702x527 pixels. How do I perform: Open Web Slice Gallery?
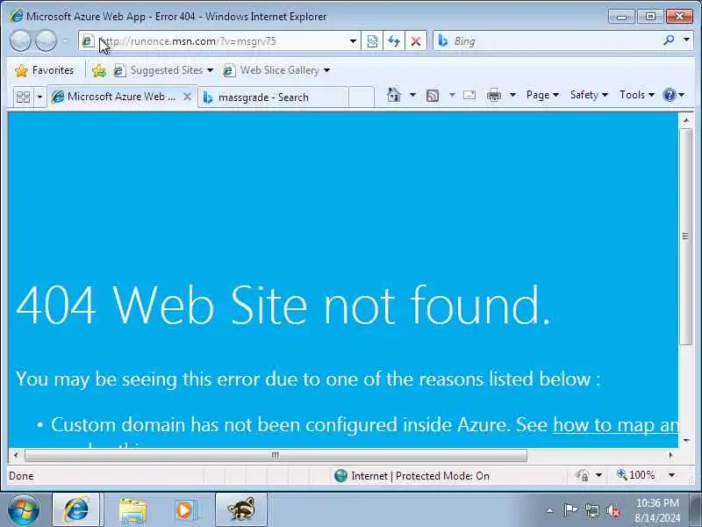276,70
